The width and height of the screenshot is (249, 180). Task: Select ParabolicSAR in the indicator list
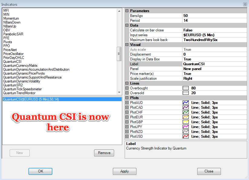[13, 34]
